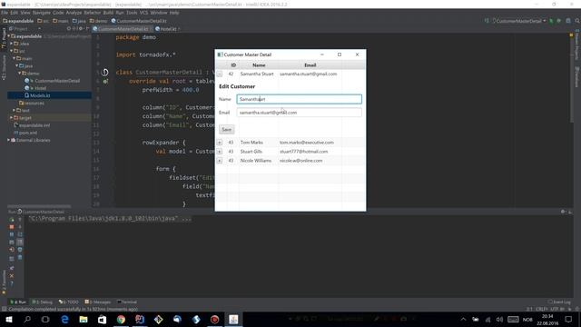Screen dimensions: 581x327
Task: Expand the target folder in project tree
Action: [12, 118]
